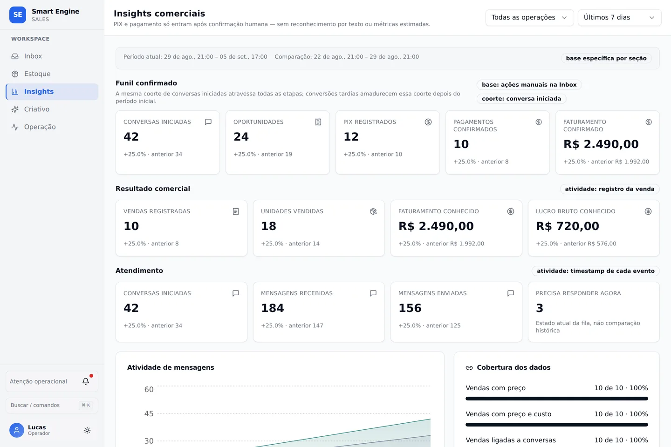This screenshot has width=671, height=447.
Task: Click the Funil confirmado heading
Action: [146, 83]
